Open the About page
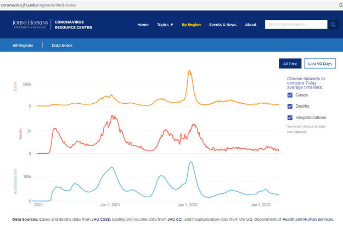Screen dimensions: 343x229 click(250, 25)
